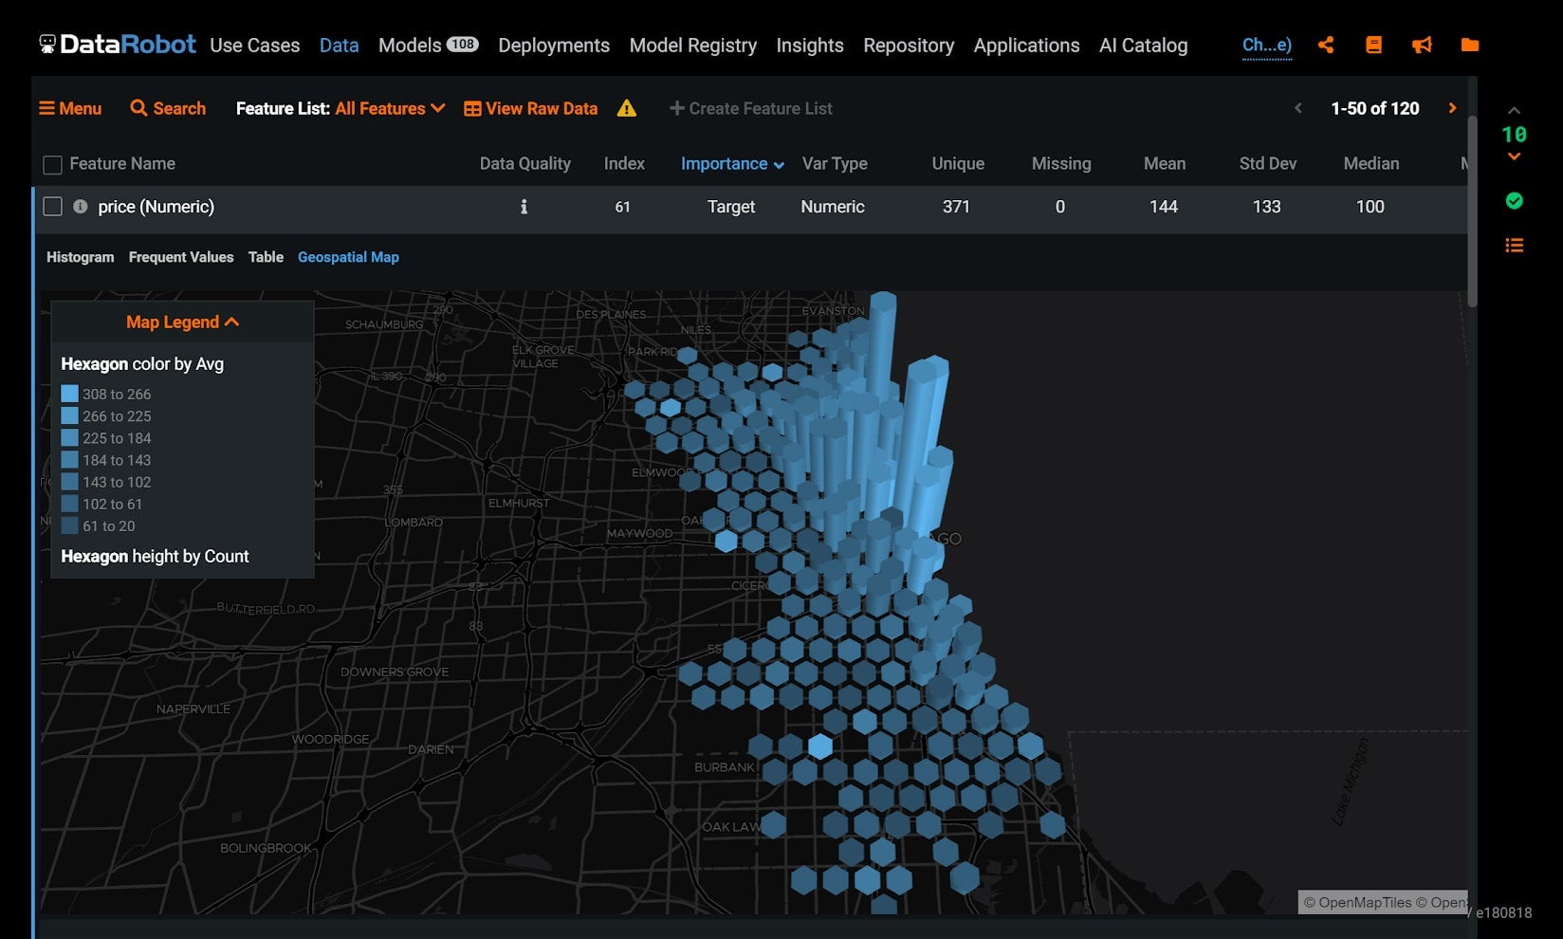The height and width of the screenshot is (939, 1563).
Task: Click the green checkmark status icon
Action: [1515, 200]
